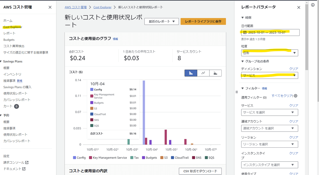This screenshot has width=319, height=175.
Task: Click the panel resize handle icon
Action: pyautogui.click(x=237, y=92)
